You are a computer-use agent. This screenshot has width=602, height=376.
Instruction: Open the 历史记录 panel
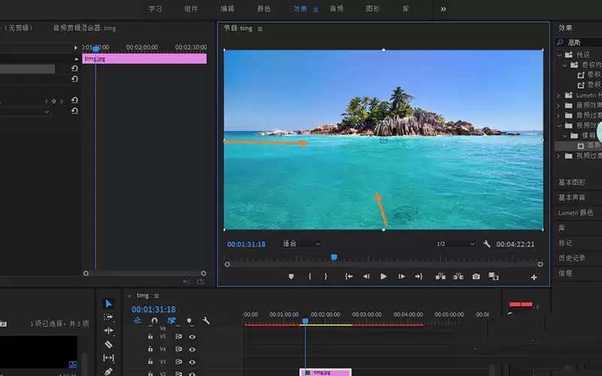click(572, 258)
